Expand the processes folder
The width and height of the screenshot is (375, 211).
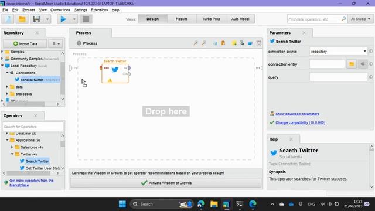pyautogui.click(x=7, y=94)
